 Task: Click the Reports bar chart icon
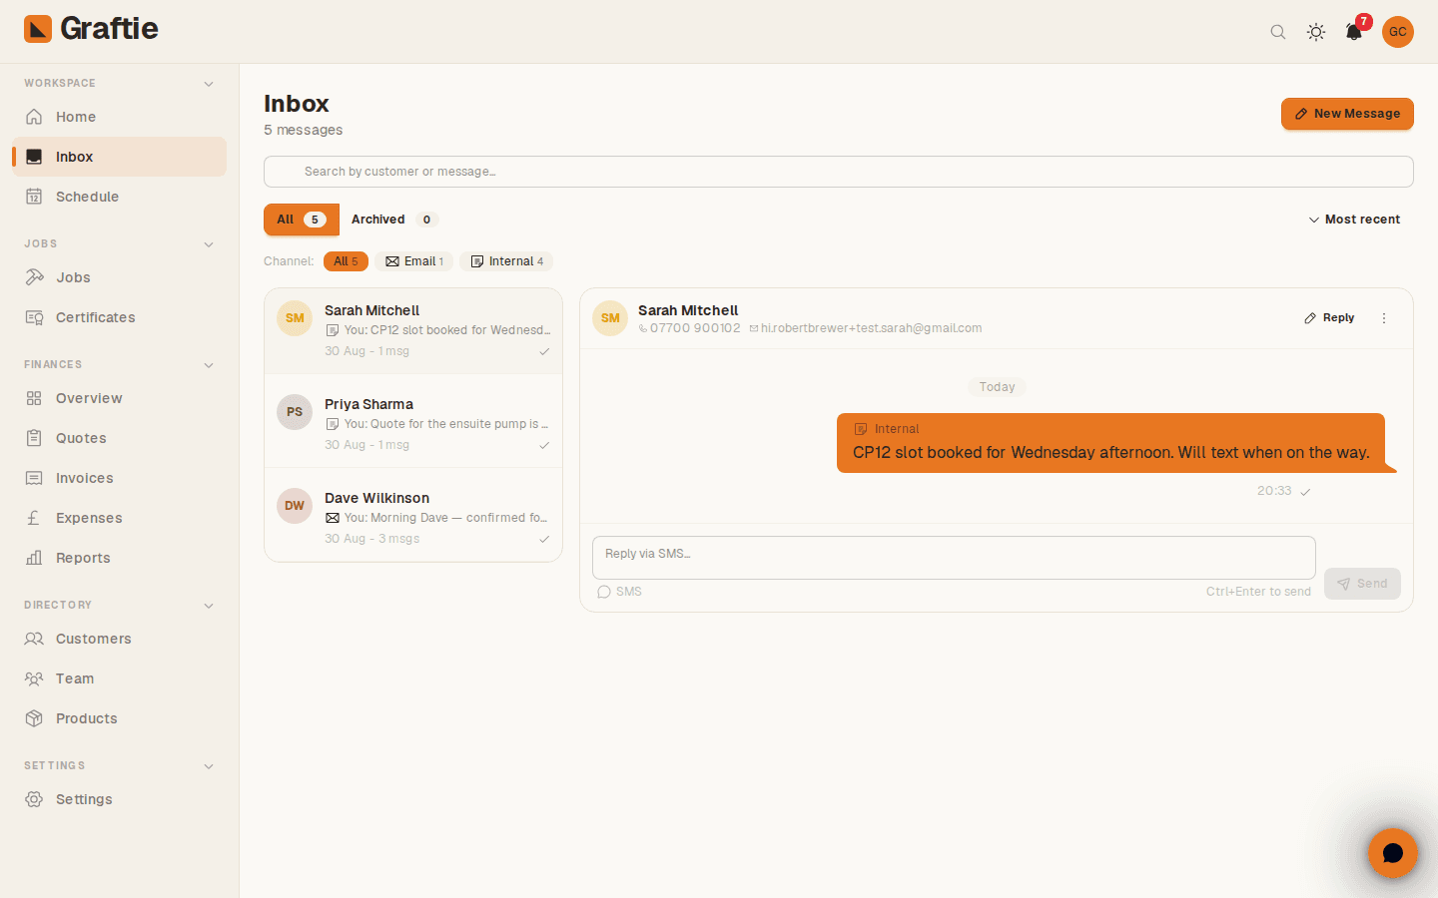coord(34,558)
